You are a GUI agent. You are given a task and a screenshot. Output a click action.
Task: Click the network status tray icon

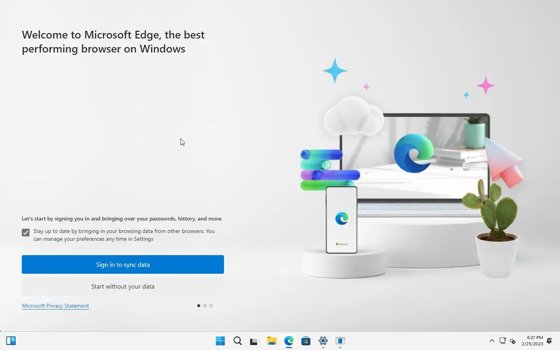pos(502,341)
